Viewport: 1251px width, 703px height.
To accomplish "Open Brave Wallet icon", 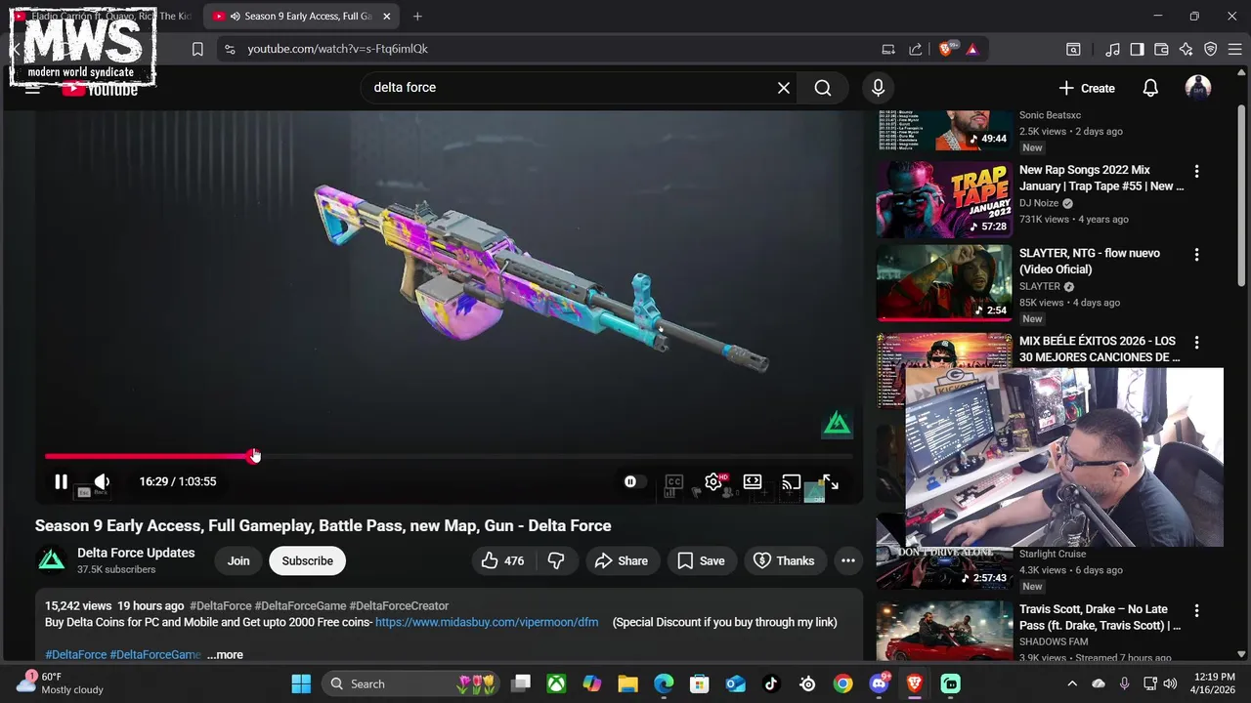I will coord(1161,49).
